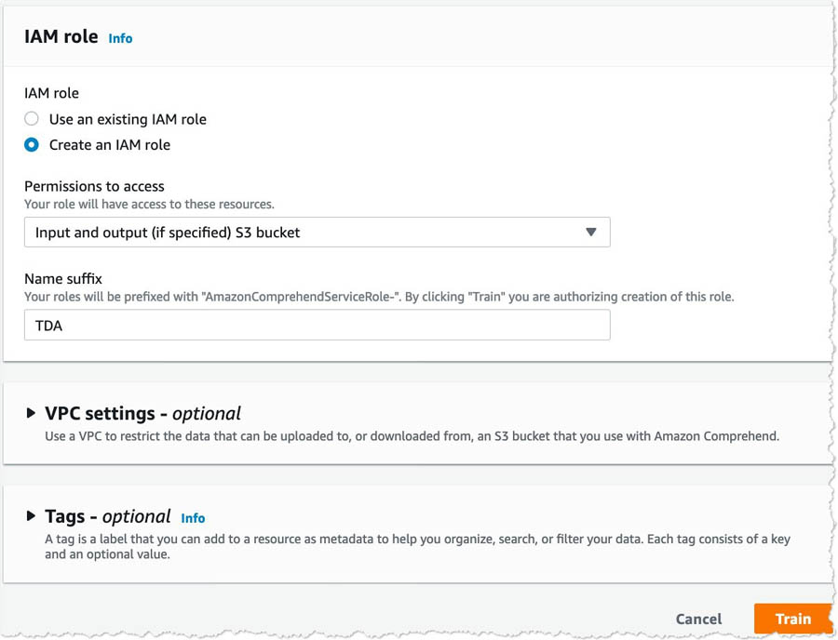The height and width of the screenshot is (640, 838).
Task: Click the 'Permissions to access' label
Action: [94, 186]
